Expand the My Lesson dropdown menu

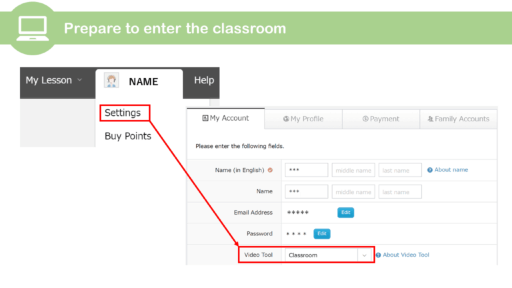pos(53,81)
